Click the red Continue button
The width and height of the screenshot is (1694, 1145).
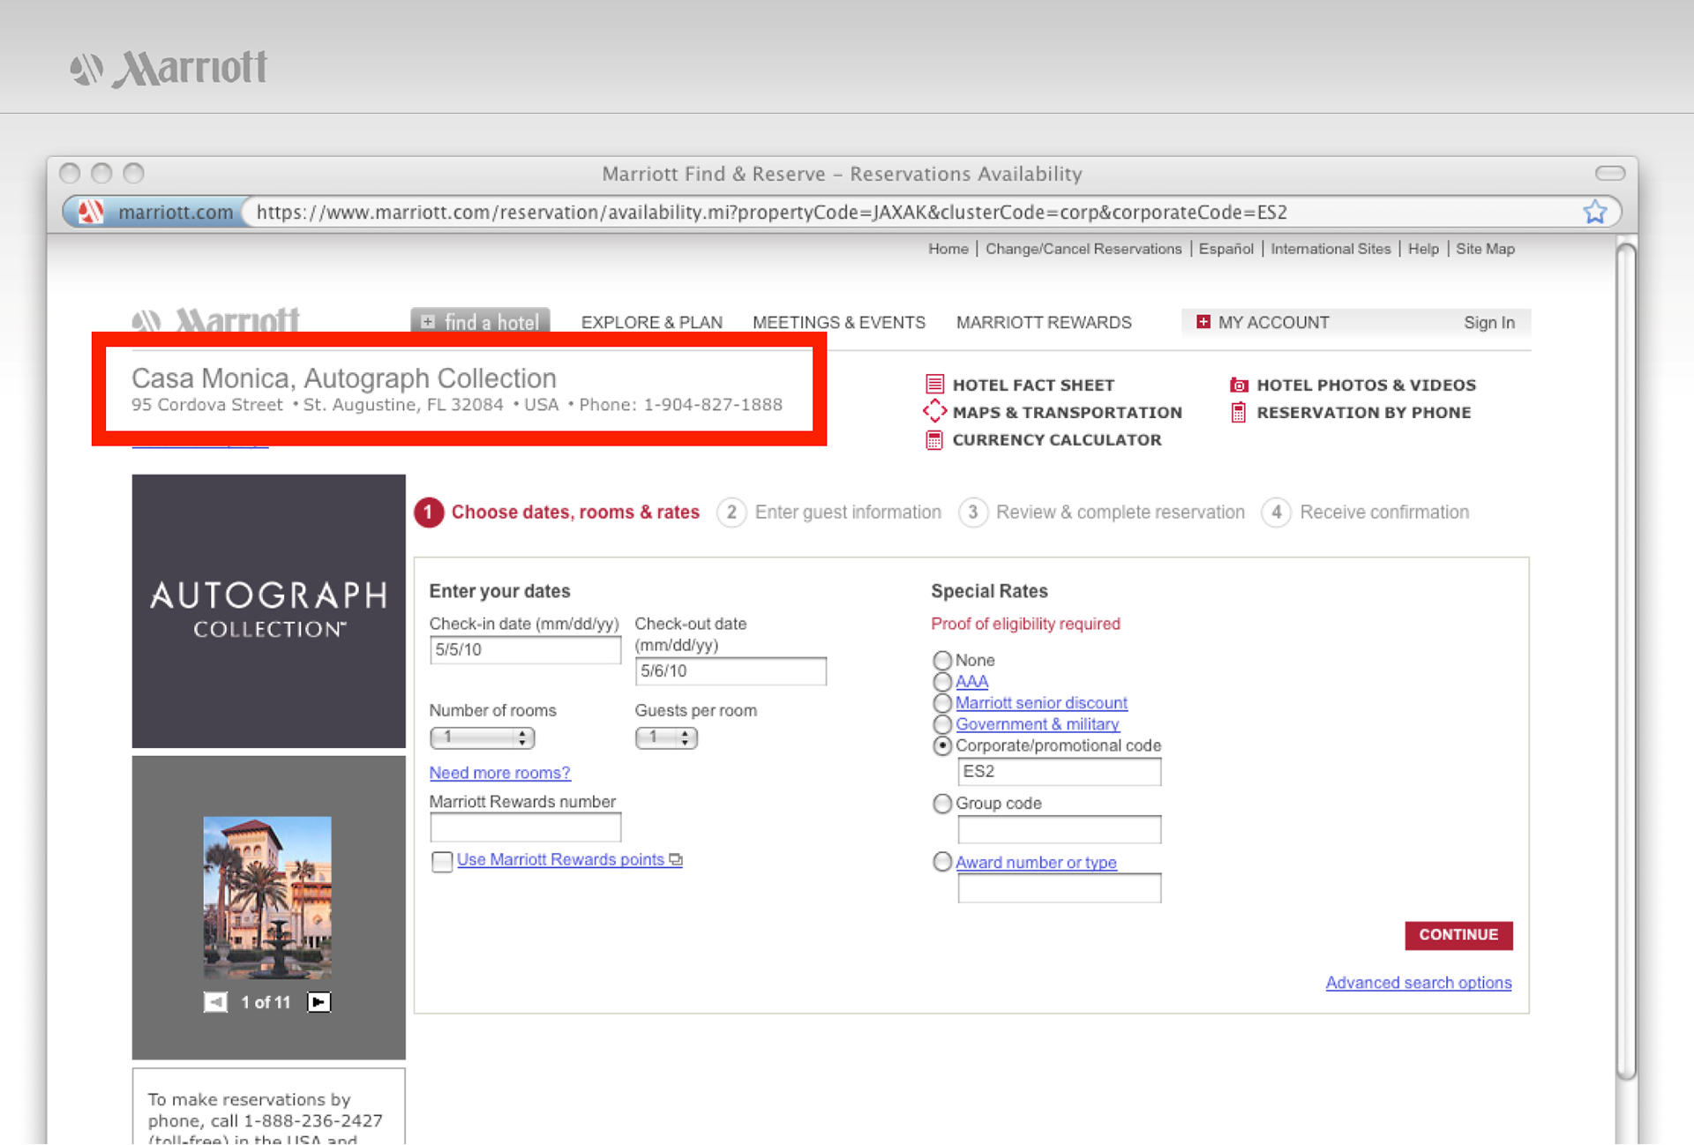pos(1458,935)
